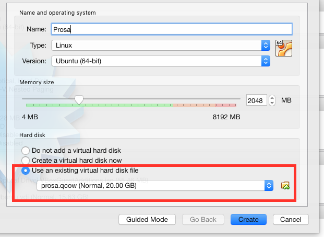Increase memory size with up stepper arrow
The image size is (324, 237).
pos(272,98)
